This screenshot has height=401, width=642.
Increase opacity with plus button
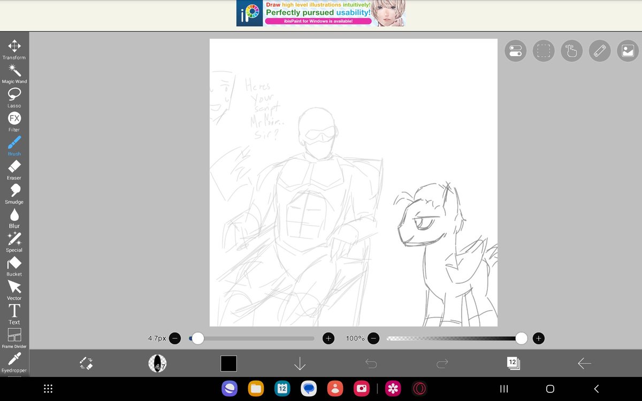(x=539, y=338)
